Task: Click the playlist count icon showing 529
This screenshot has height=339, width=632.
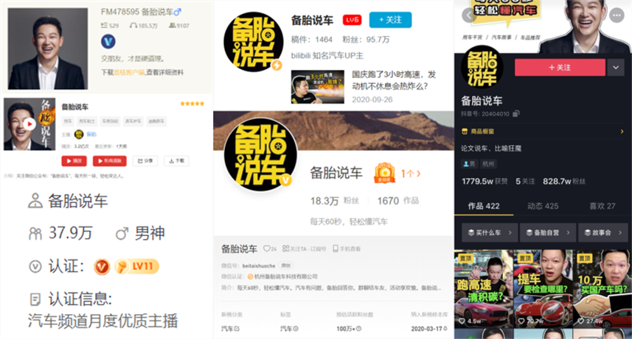Action: tap(110, 26)
